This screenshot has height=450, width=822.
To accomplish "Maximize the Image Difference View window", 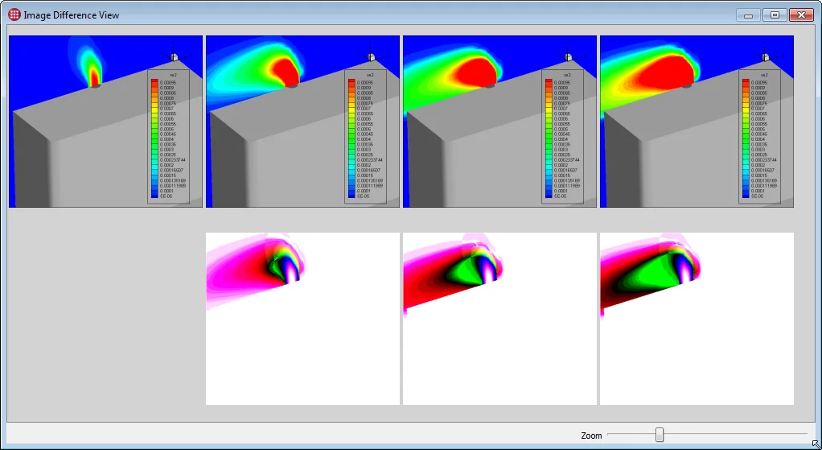I will (775, 15).
